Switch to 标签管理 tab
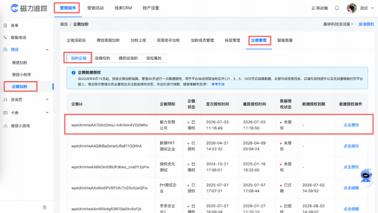The height and width of the screenshot is (213, 378). [232, 40]
